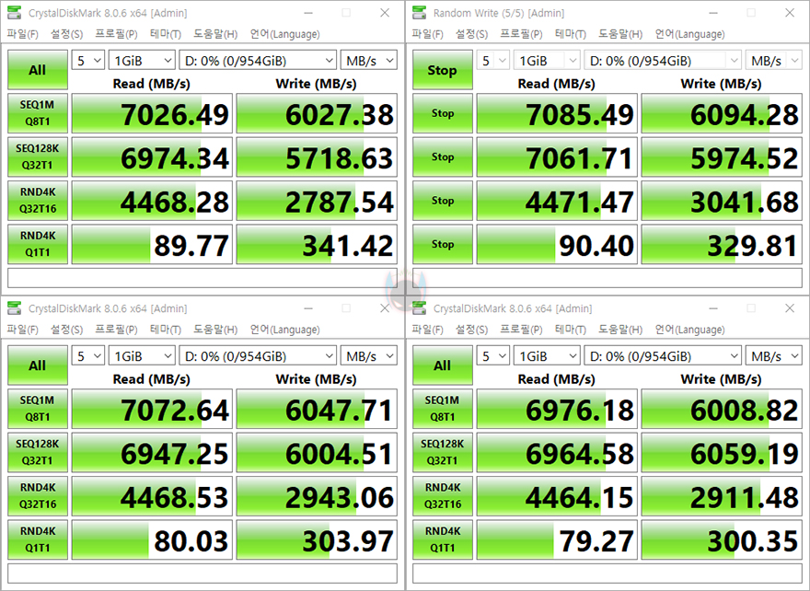Viewport: 810px width, 591px height.
Task: Open 도움말(H) menu in bottom-right window
Action: pyautogui.click(x=619, y=330)
